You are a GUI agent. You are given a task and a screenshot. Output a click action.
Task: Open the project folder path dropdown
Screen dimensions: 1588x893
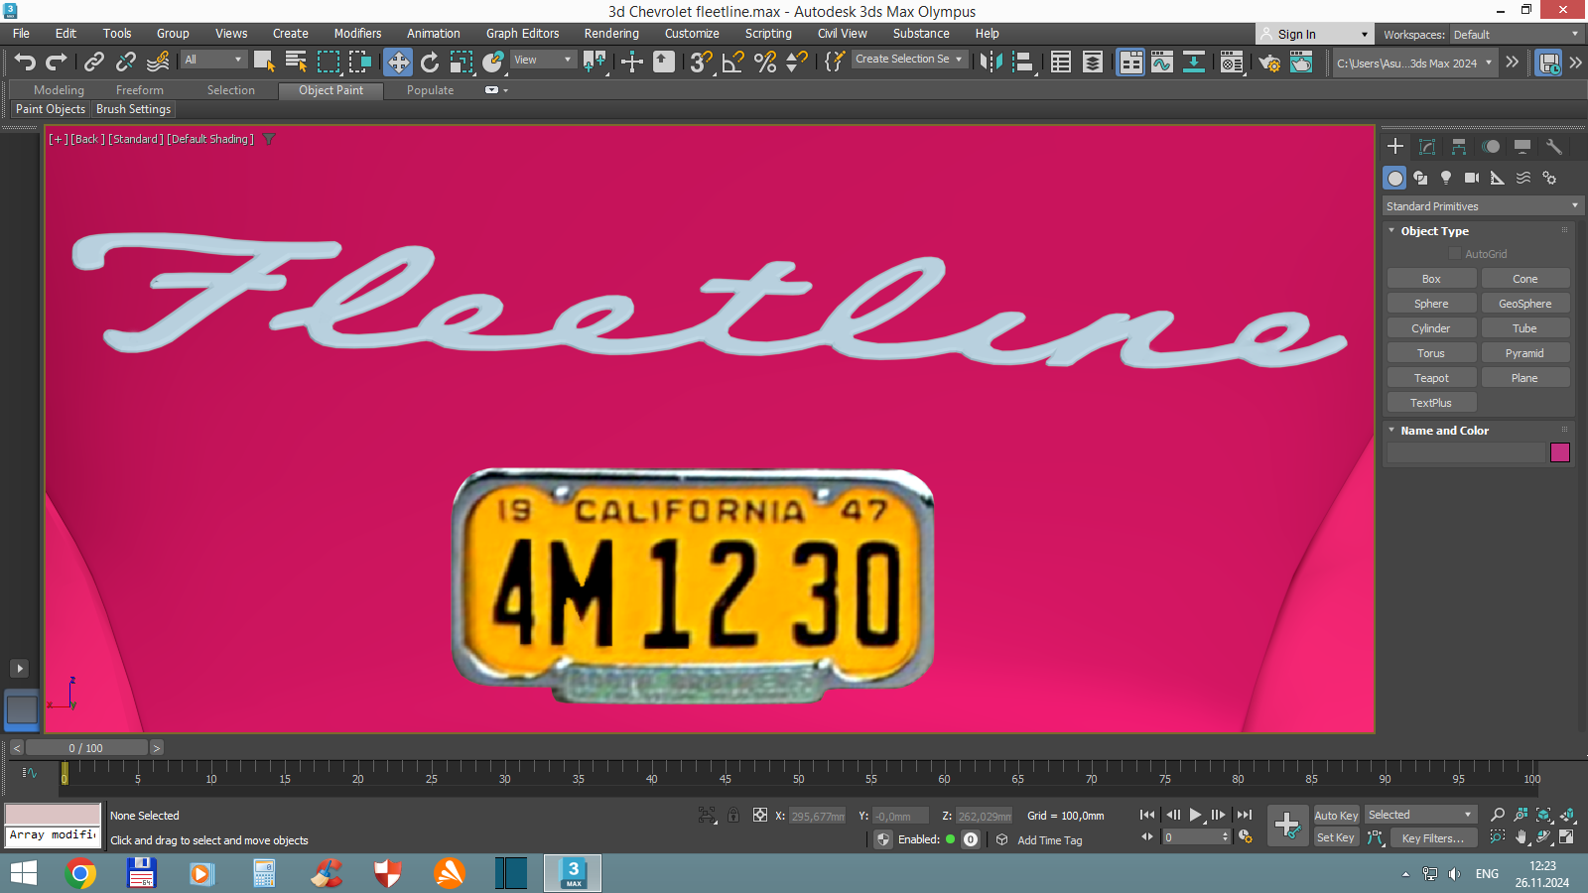click(x=1414, y=63)
